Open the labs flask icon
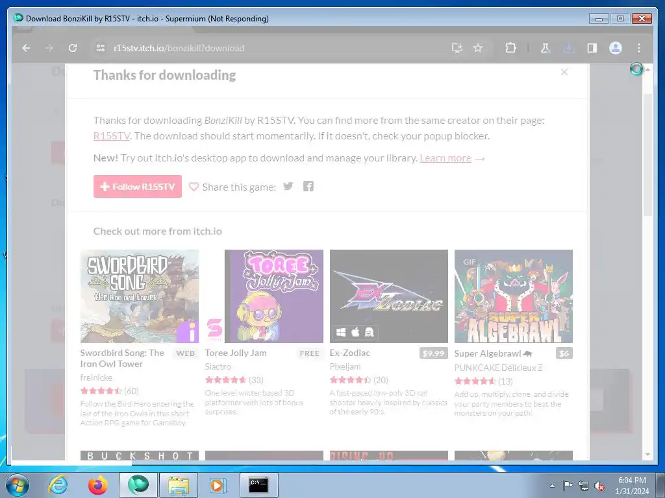 point(546,48)
